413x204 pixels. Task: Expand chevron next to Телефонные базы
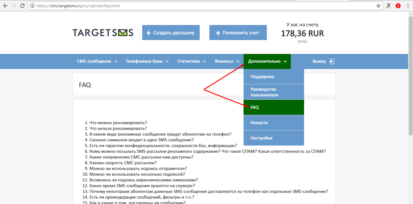[167, 61]
